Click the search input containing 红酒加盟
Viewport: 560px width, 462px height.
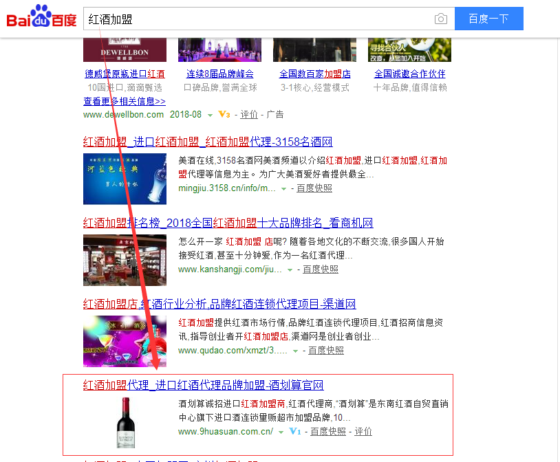point(255,19)
